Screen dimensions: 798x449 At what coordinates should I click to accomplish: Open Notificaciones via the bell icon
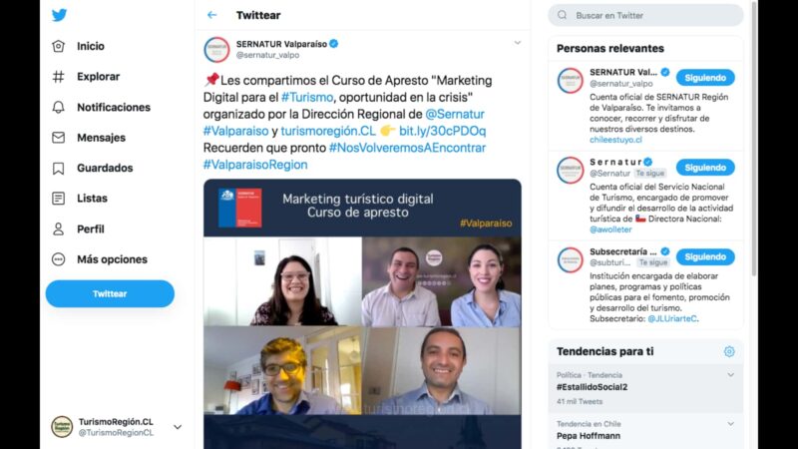[x=58, y=107]
